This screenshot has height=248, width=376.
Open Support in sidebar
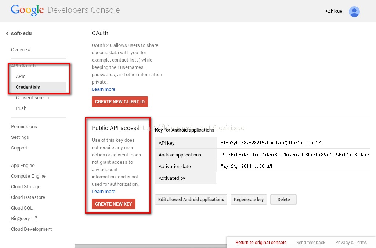pos(19,148)
